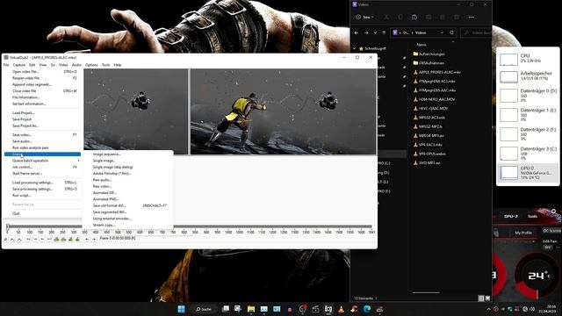Choose Open video file... in File menu

43,72
